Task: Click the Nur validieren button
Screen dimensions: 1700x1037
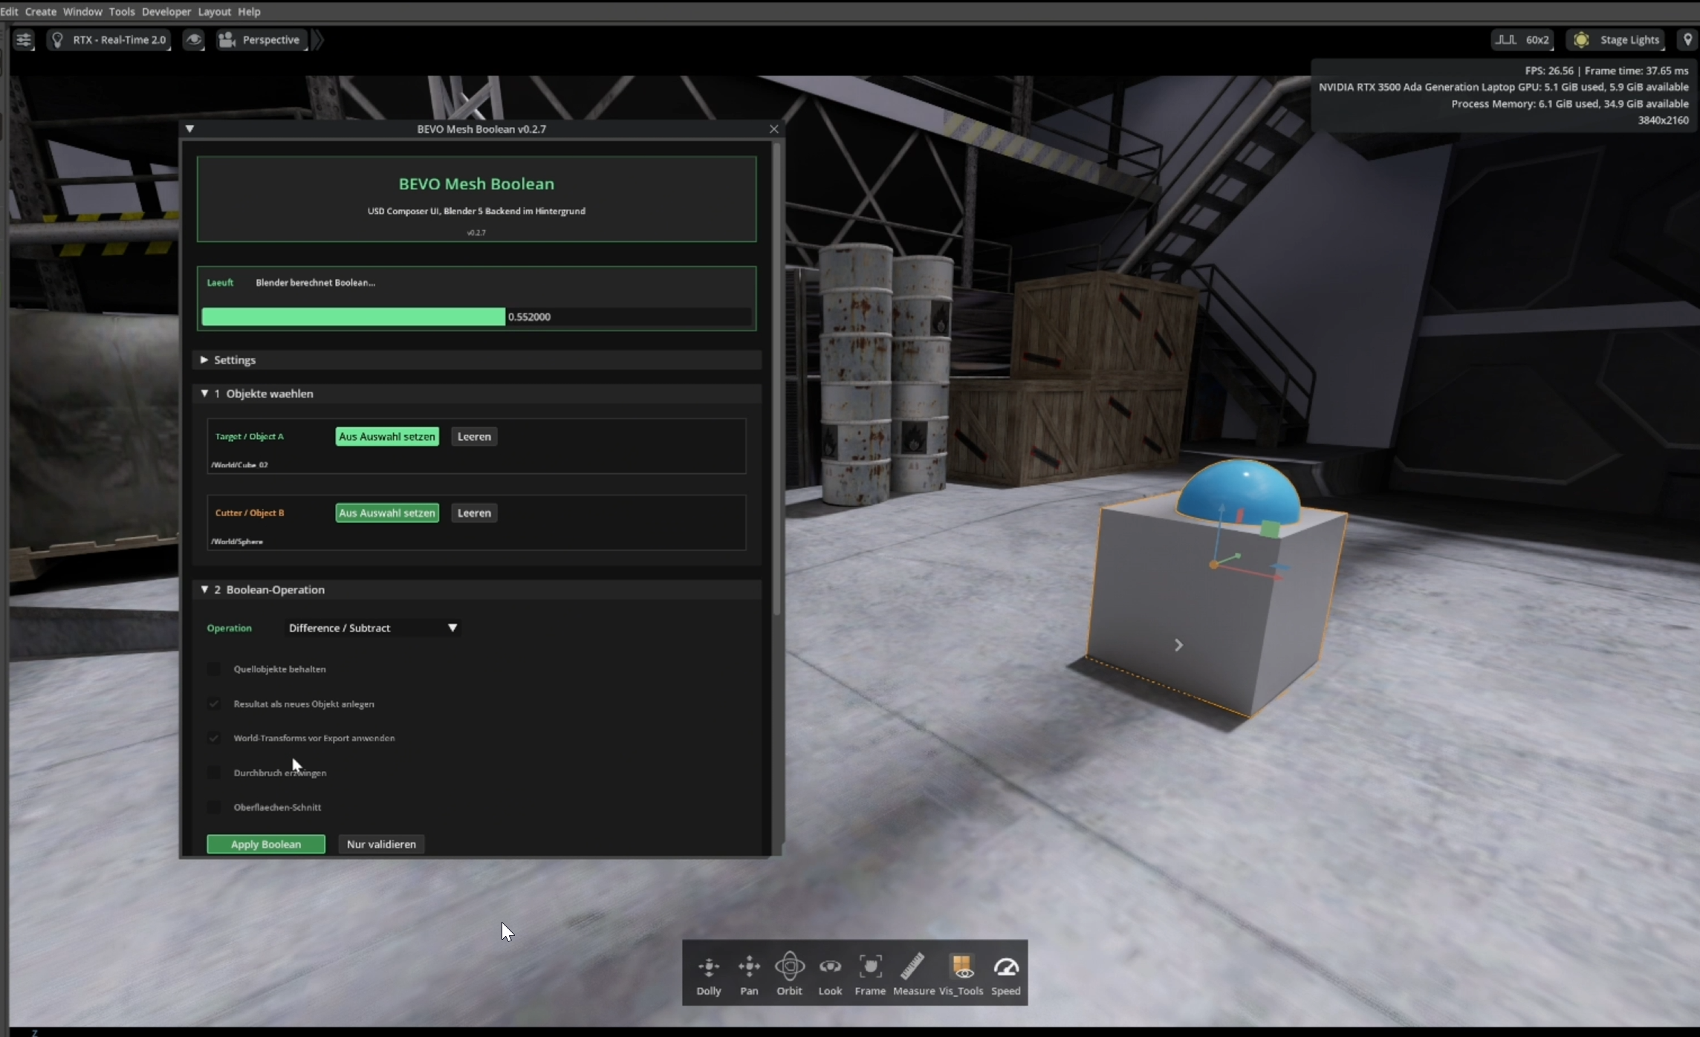Action: (x=381, y=845)
